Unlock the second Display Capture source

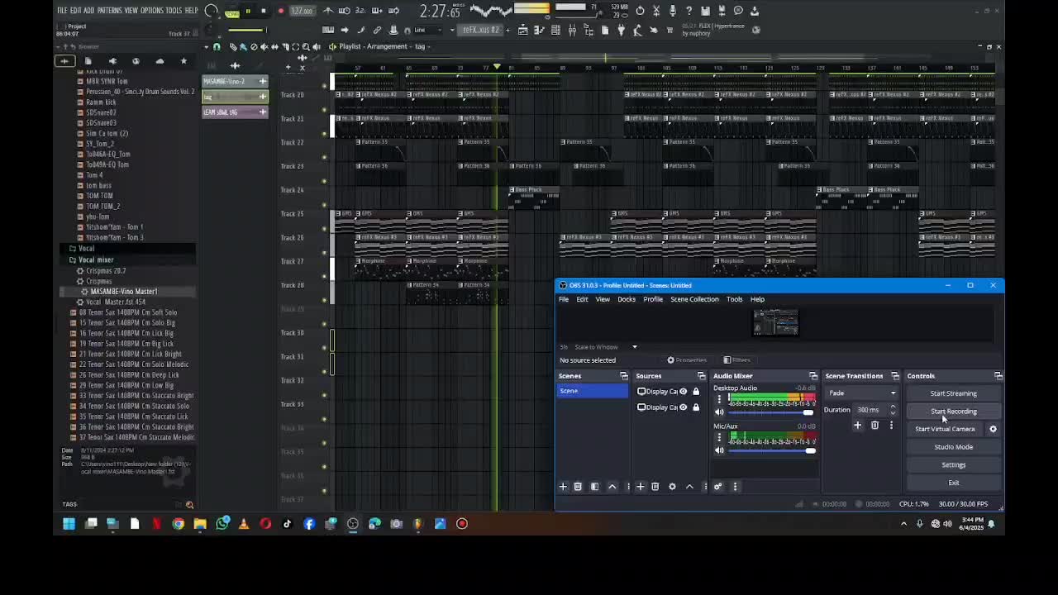tap(695, 407)
